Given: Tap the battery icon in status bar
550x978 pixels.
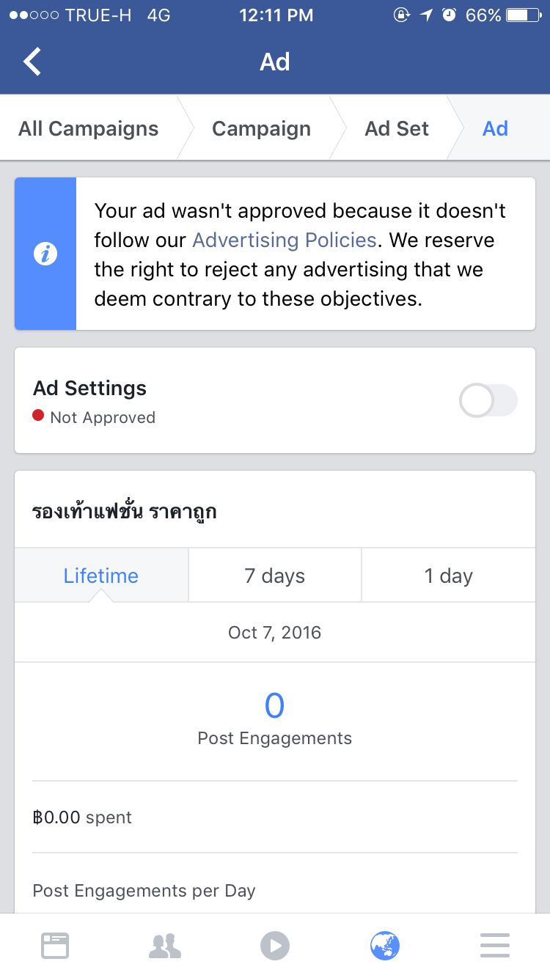Looking at the screenshot, I should pos(526,15).
